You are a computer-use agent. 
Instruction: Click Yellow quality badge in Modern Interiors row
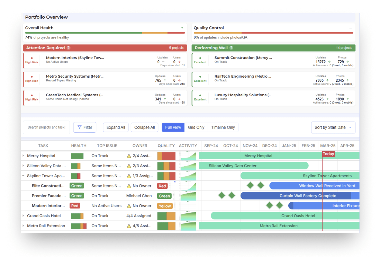pyautogui.click(x=165, y=206)
